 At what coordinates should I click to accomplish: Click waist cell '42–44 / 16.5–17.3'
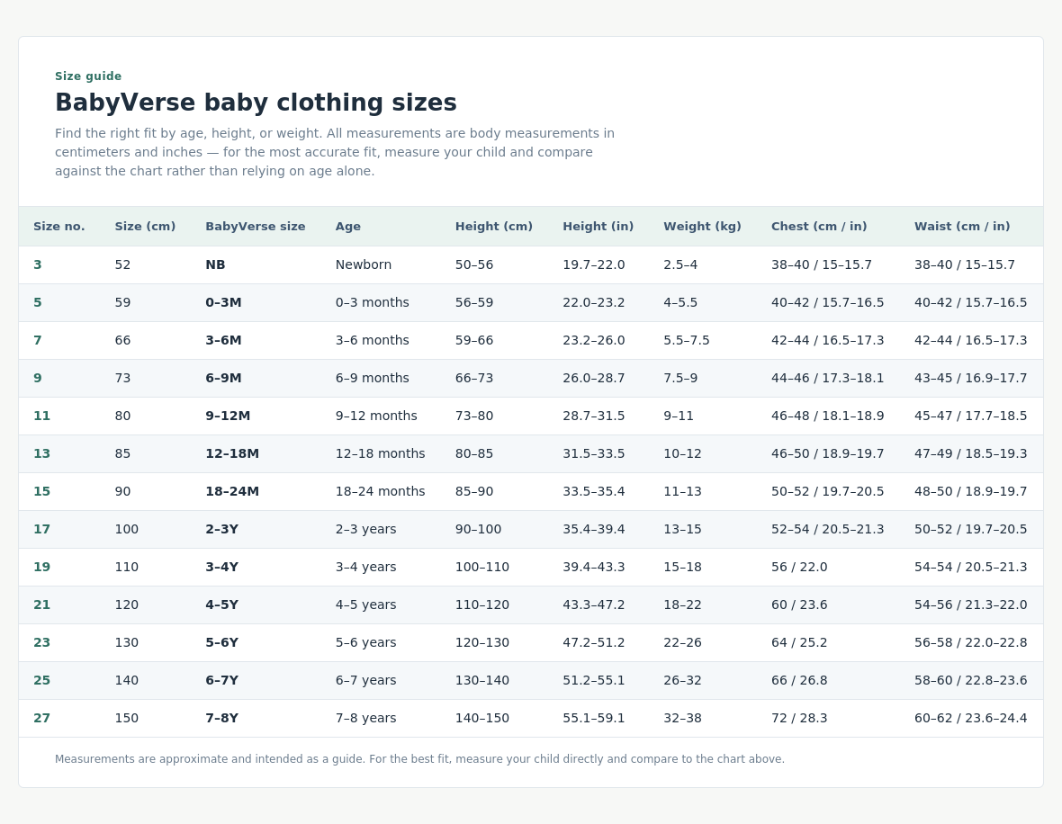(x=970, y=341)
